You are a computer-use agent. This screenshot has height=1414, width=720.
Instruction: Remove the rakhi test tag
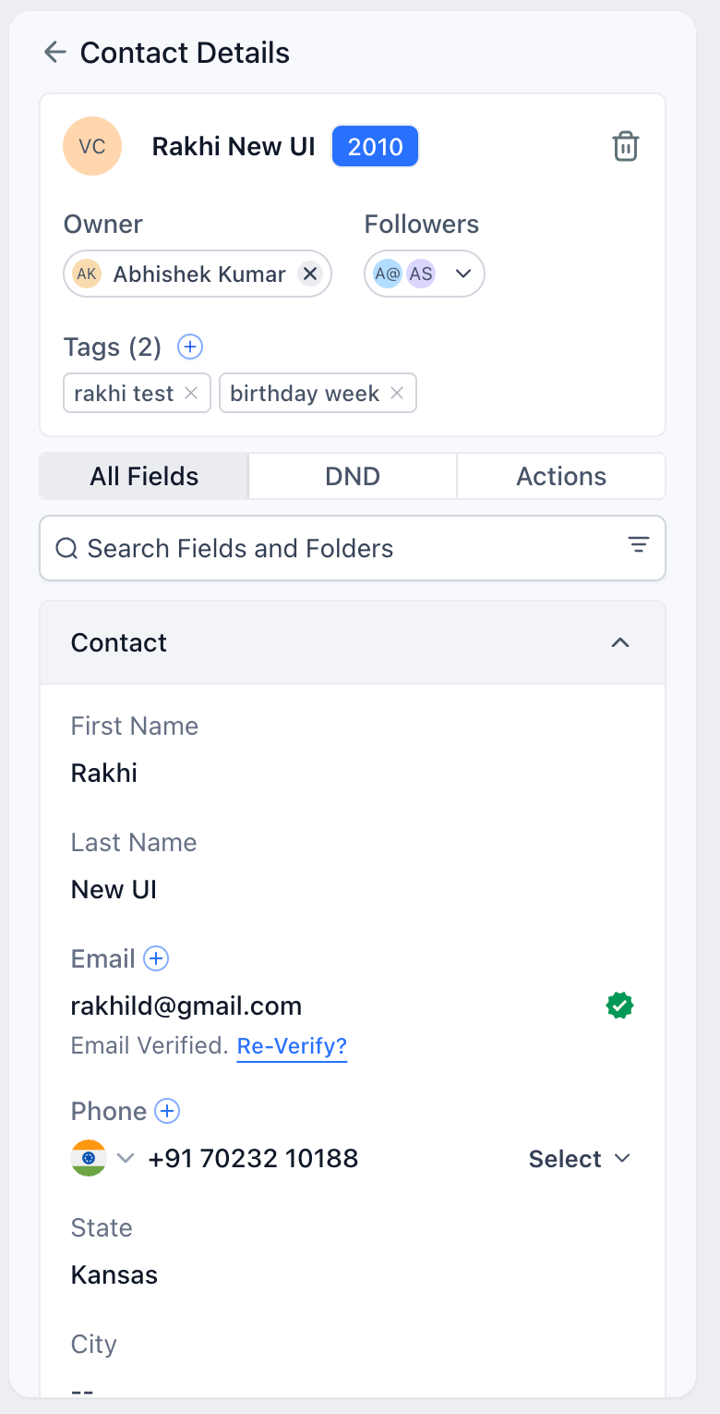pyautogui.click(x=190, y=393)
